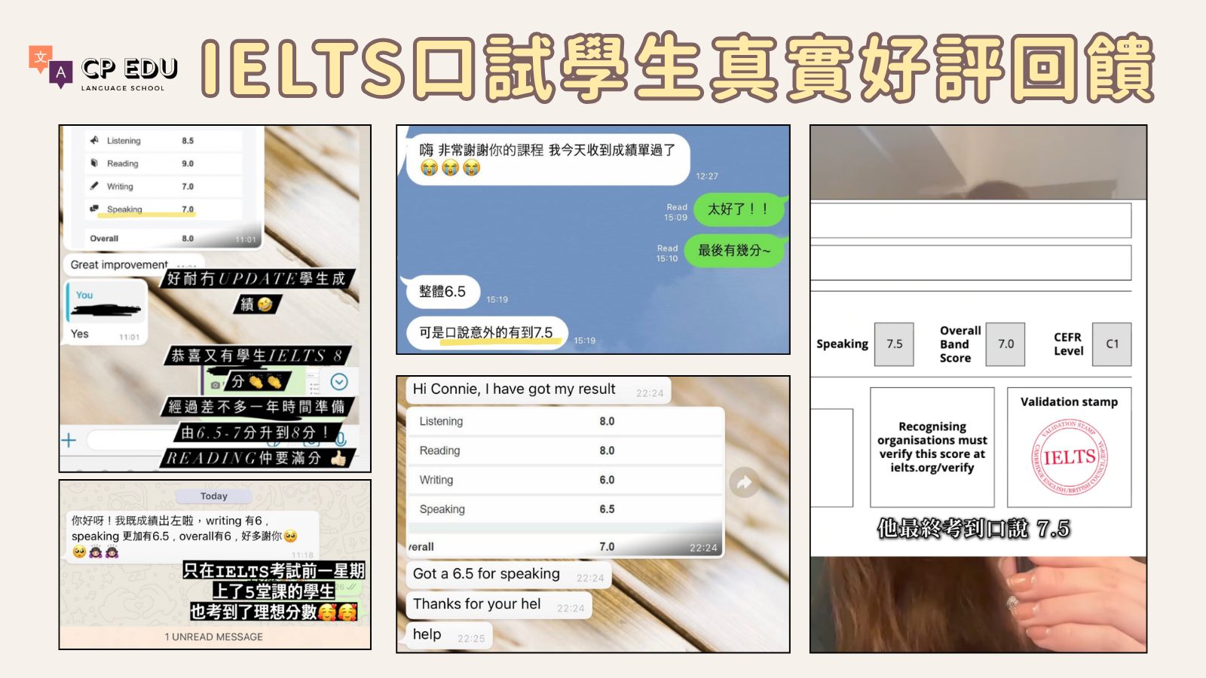Click the 'LANGUAGE SCHOOL' text under the logo
Image resolution: width=1206 pixels, height=678 pixels.
pyautogui.click(x=123, y=88)
